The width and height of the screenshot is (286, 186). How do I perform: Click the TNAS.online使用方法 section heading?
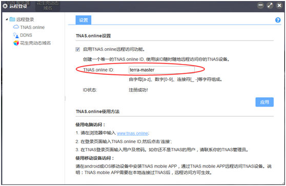point(97,111)
